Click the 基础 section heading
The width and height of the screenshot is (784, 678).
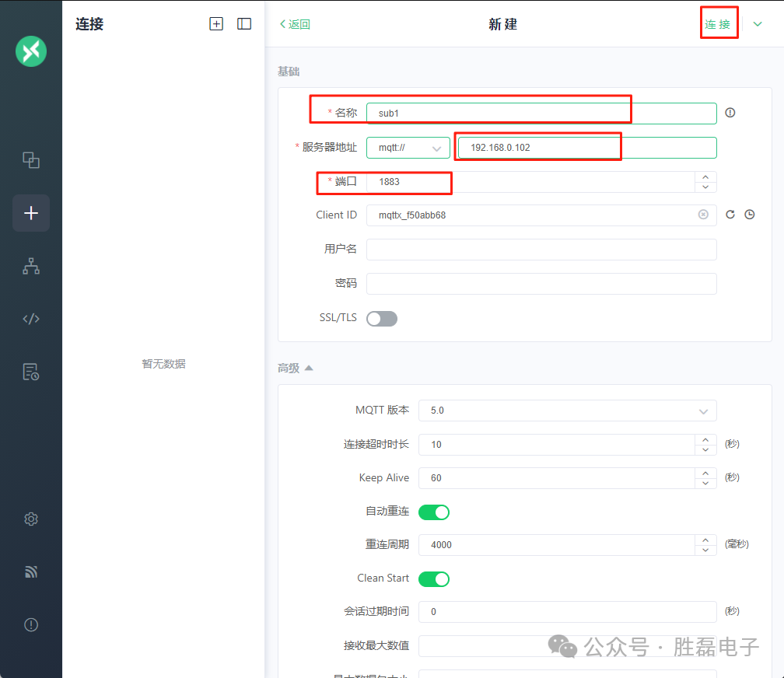(x=289, y=72)
